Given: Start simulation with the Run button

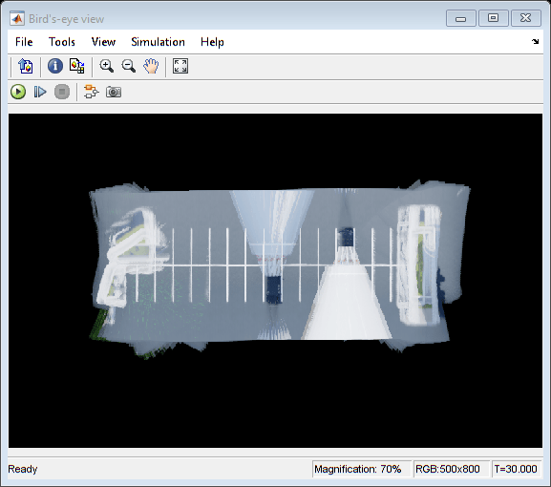Looking at the screenshot, I should 18,92.
